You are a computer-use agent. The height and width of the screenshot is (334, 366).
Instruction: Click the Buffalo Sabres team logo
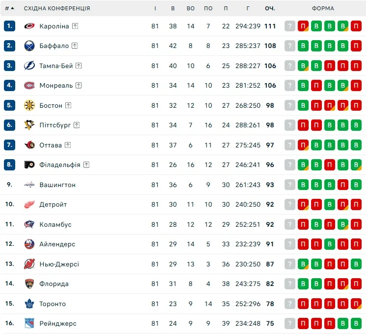[x=29, y=46]
